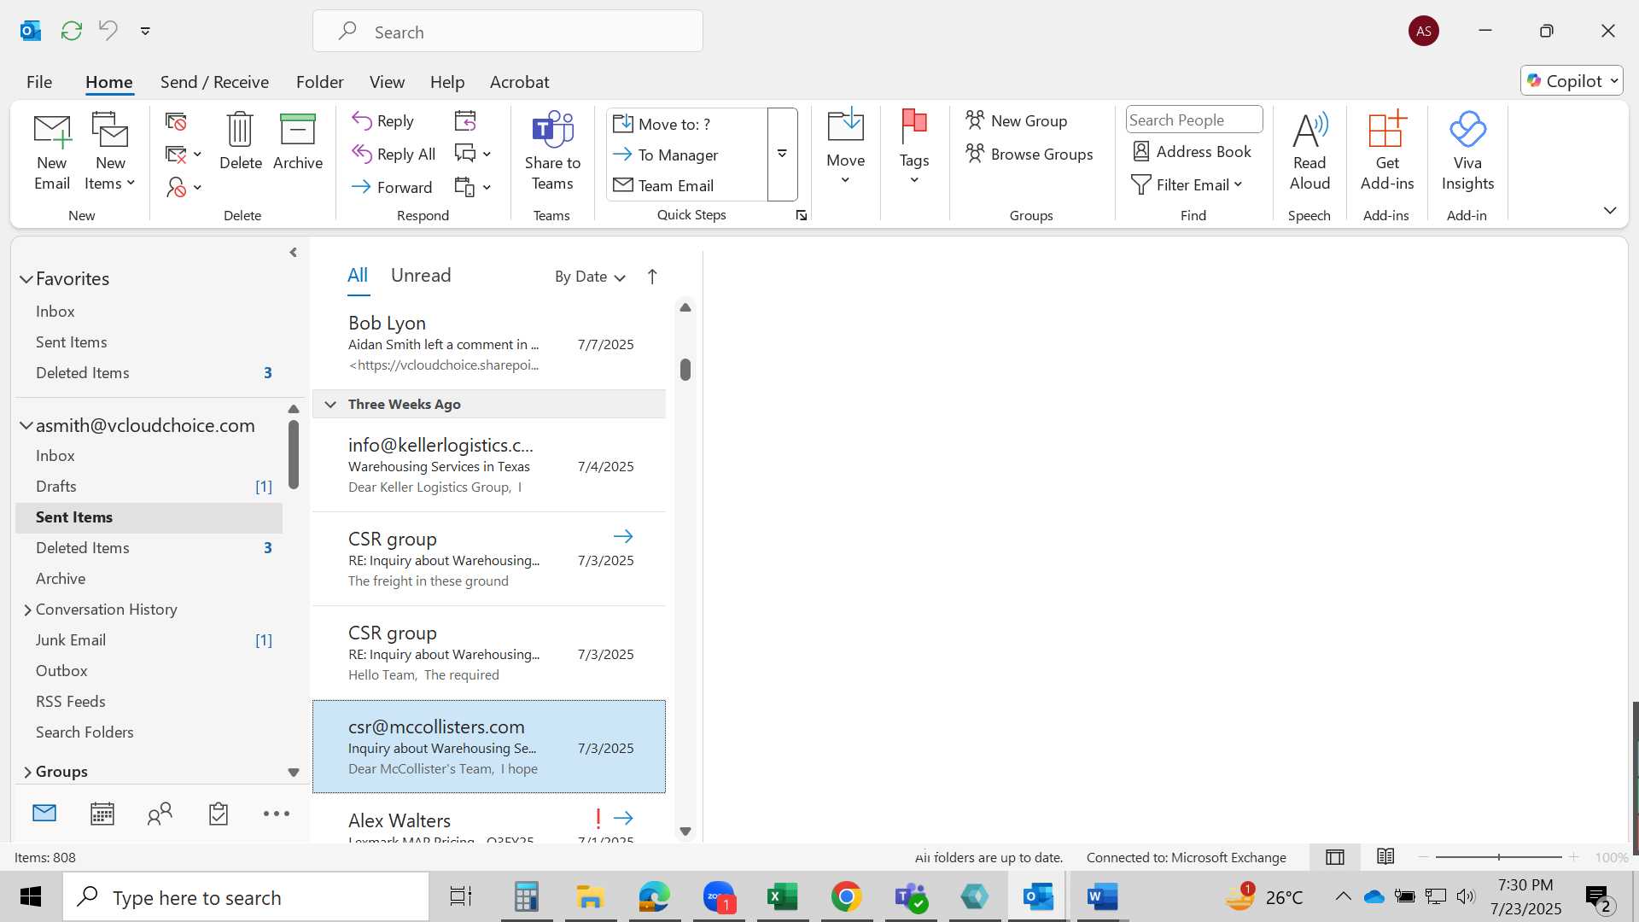
Task: Collapse the asmith@vcloudchoice.com account tree
Action: click(x=26, y=426)
